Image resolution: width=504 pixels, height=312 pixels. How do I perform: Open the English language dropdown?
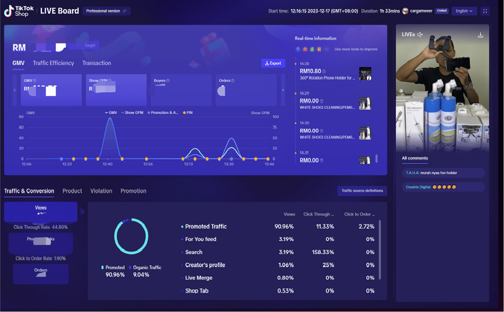pos(464,11)
